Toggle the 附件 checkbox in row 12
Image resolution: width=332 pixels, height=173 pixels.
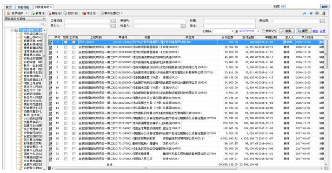[66, 98]
